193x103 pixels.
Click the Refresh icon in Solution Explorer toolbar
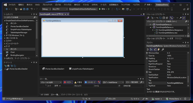click(x=160, y=18)
